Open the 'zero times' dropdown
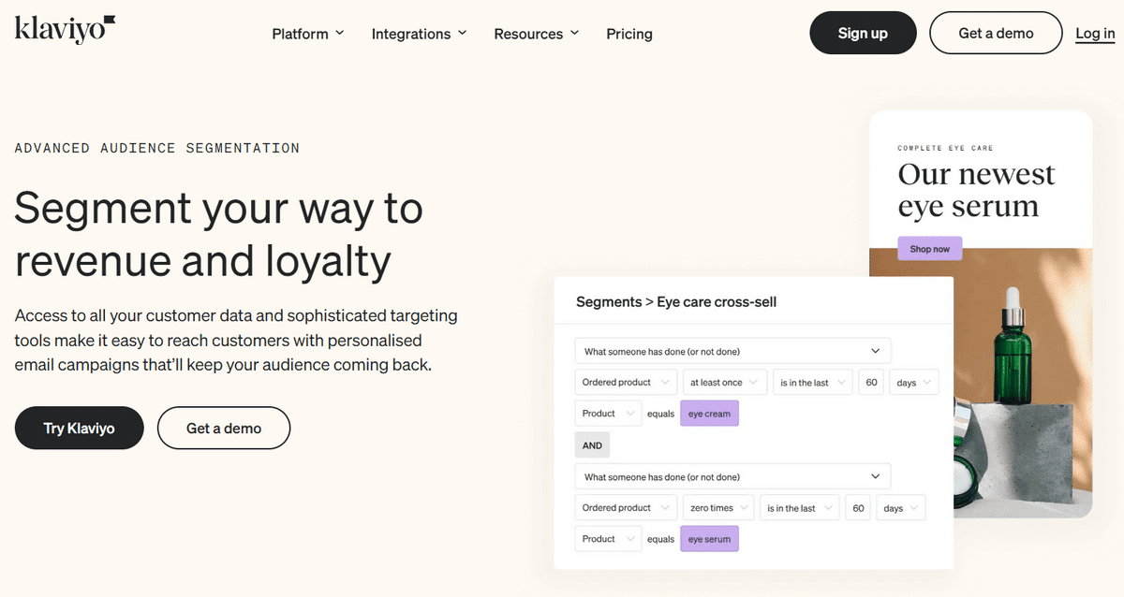The width and height of the screenshot is (1124, 597). (x=718, y=508)
